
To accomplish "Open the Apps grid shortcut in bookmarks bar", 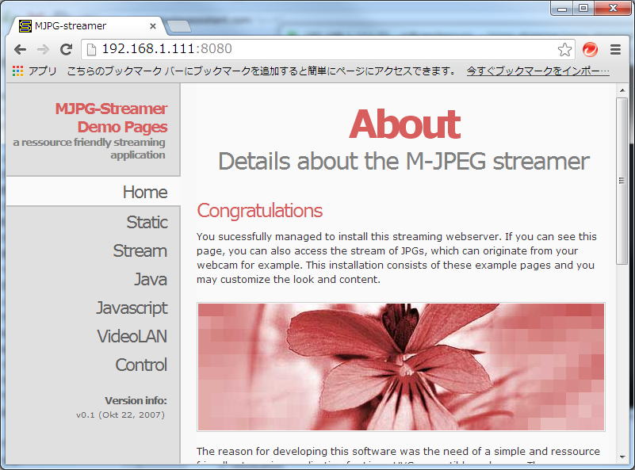I will (35, 71).
